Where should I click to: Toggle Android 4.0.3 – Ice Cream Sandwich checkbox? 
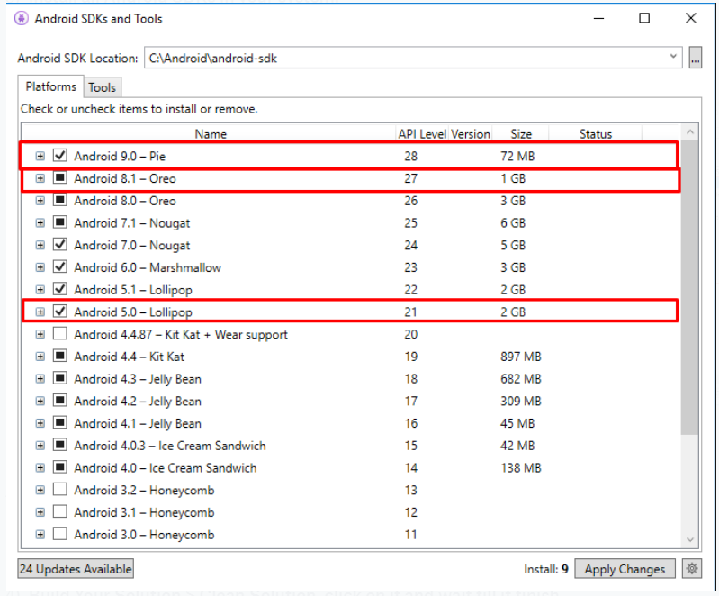pyautogui.click(x=60, y=445)
